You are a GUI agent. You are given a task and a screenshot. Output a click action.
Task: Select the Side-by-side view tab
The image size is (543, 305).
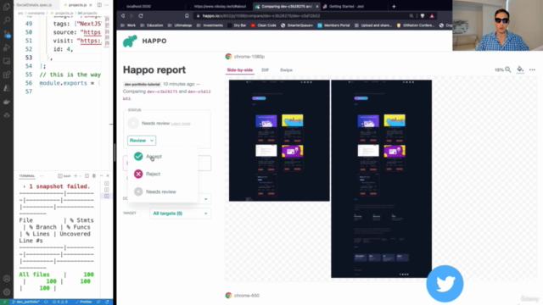tap(239, 69)
